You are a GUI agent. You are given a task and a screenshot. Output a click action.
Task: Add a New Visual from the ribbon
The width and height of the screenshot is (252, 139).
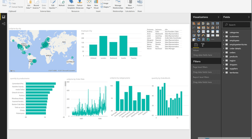[x=96, y=4]
